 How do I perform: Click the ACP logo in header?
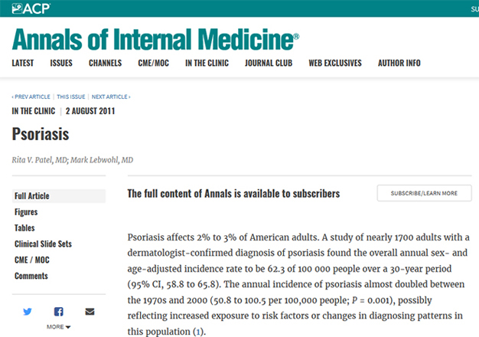(x=31, y=8)
